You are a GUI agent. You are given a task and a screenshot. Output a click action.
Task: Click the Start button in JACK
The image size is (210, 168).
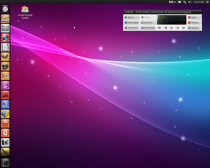(132, 17)
